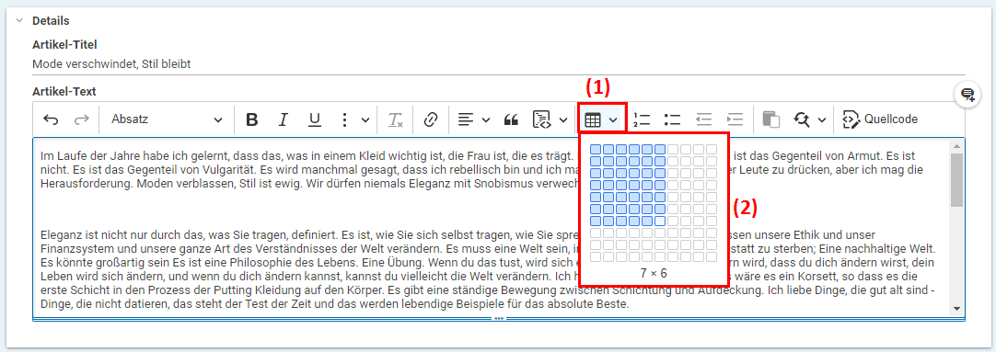Click the 7 × 6 table size label

click(x=654, y=273)
